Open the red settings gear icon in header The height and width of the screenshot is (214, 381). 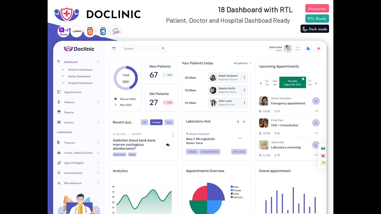pyautogui.click(x=319, y=48)
